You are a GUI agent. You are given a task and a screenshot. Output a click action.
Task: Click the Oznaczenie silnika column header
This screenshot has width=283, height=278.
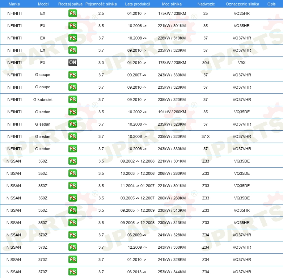(242, 4)
